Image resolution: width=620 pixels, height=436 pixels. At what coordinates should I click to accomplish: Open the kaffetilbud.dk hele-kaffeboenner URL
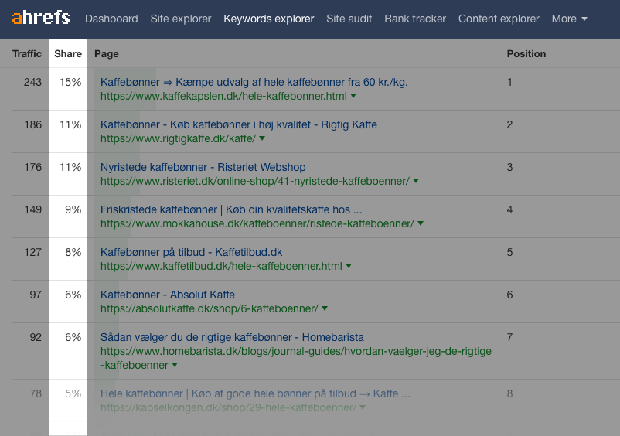[x=221, y=266]
